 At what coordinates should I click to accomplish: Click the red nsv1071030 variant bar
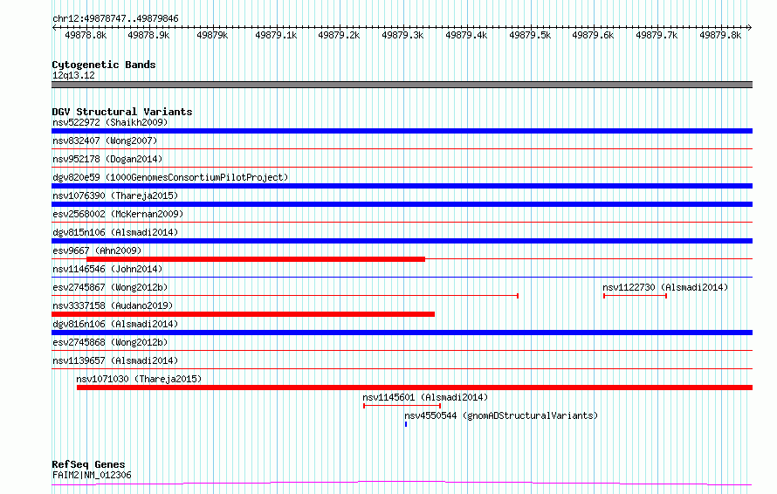click(x=415, y=388)
